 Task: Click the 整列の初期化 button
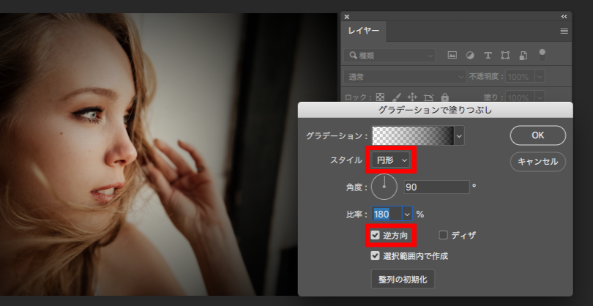(x=403, y=279)
